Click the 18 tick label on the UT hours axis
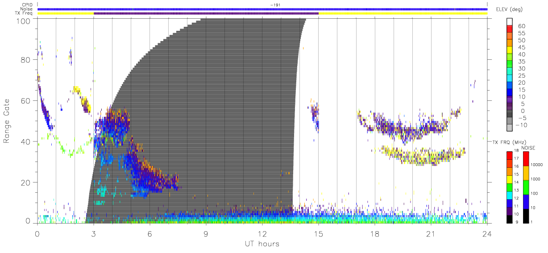 tap(375, 233)
